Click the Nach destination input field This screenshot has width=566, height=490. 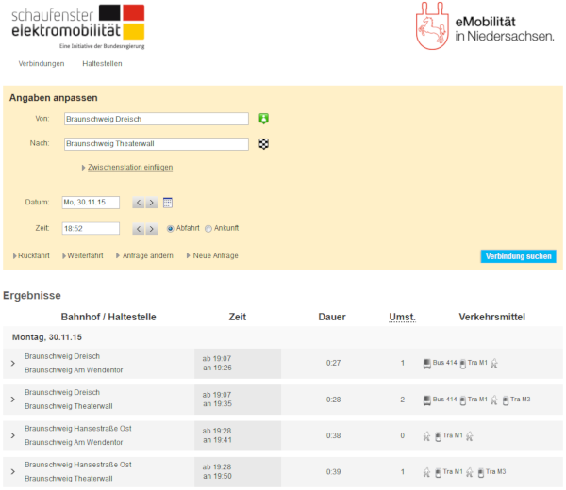[x=156, y=144]
